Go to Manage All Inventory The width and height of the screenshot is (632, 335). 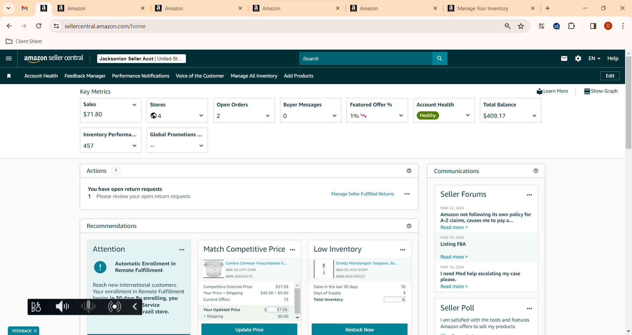point(254,76)
